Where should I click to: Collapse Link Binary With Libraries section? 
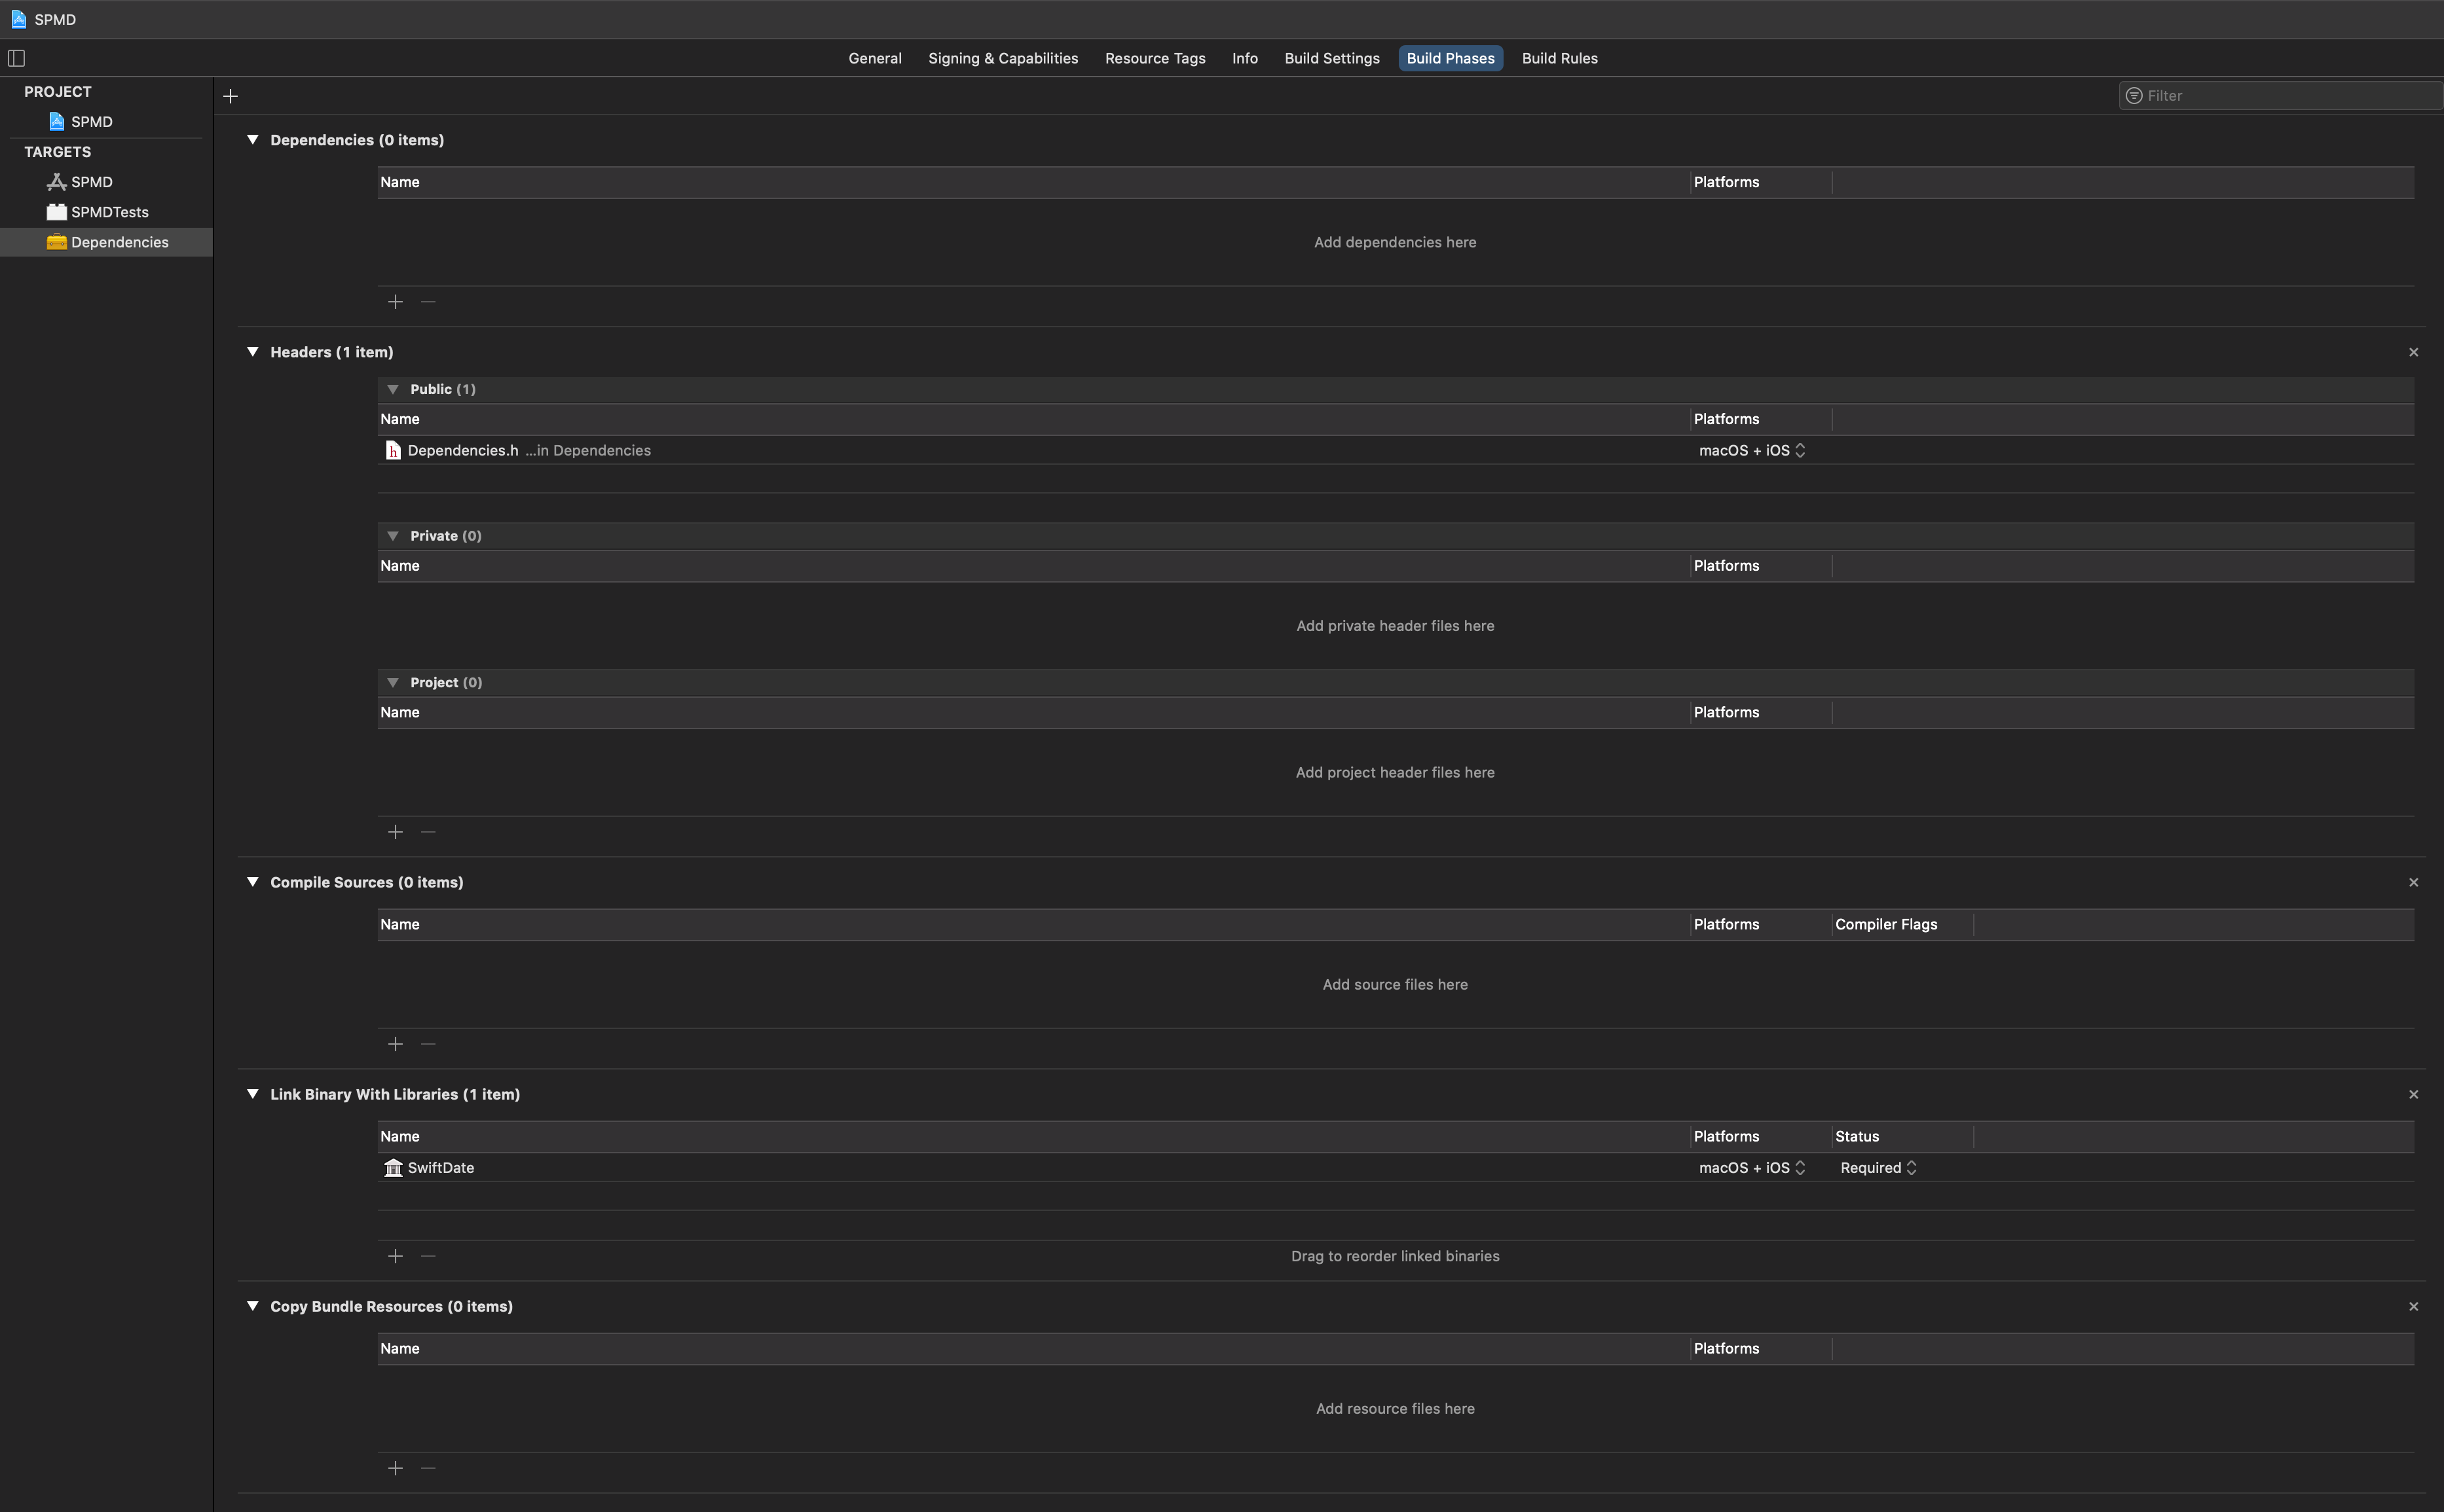tap(252, 1094)
